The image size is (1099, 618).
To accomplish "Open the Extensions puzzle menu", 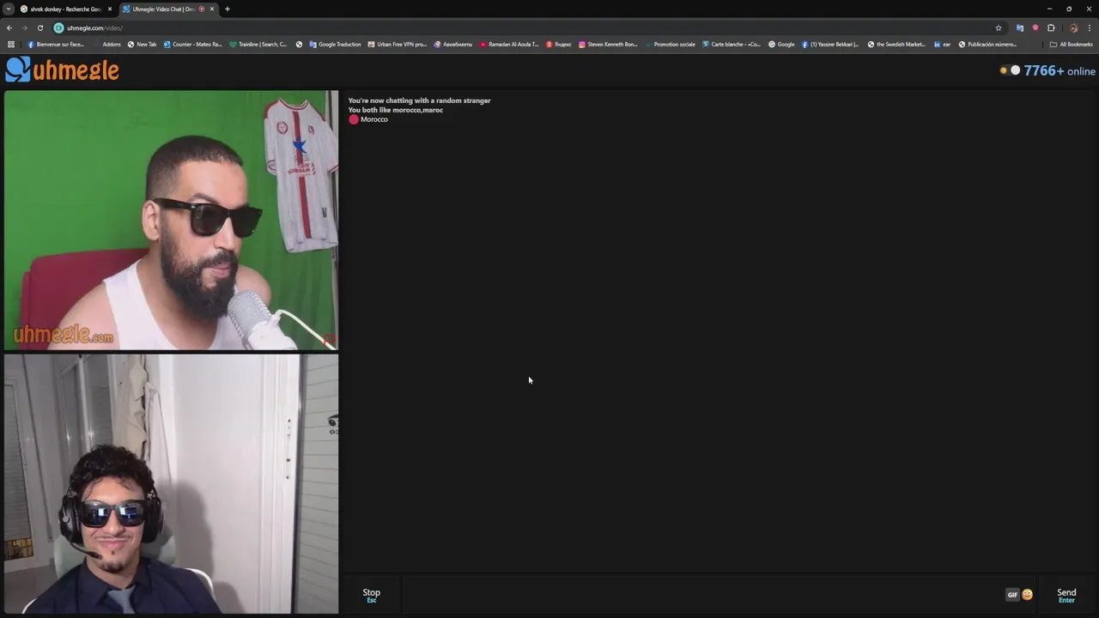I will pyautogui.click(x=1051, y=27).
